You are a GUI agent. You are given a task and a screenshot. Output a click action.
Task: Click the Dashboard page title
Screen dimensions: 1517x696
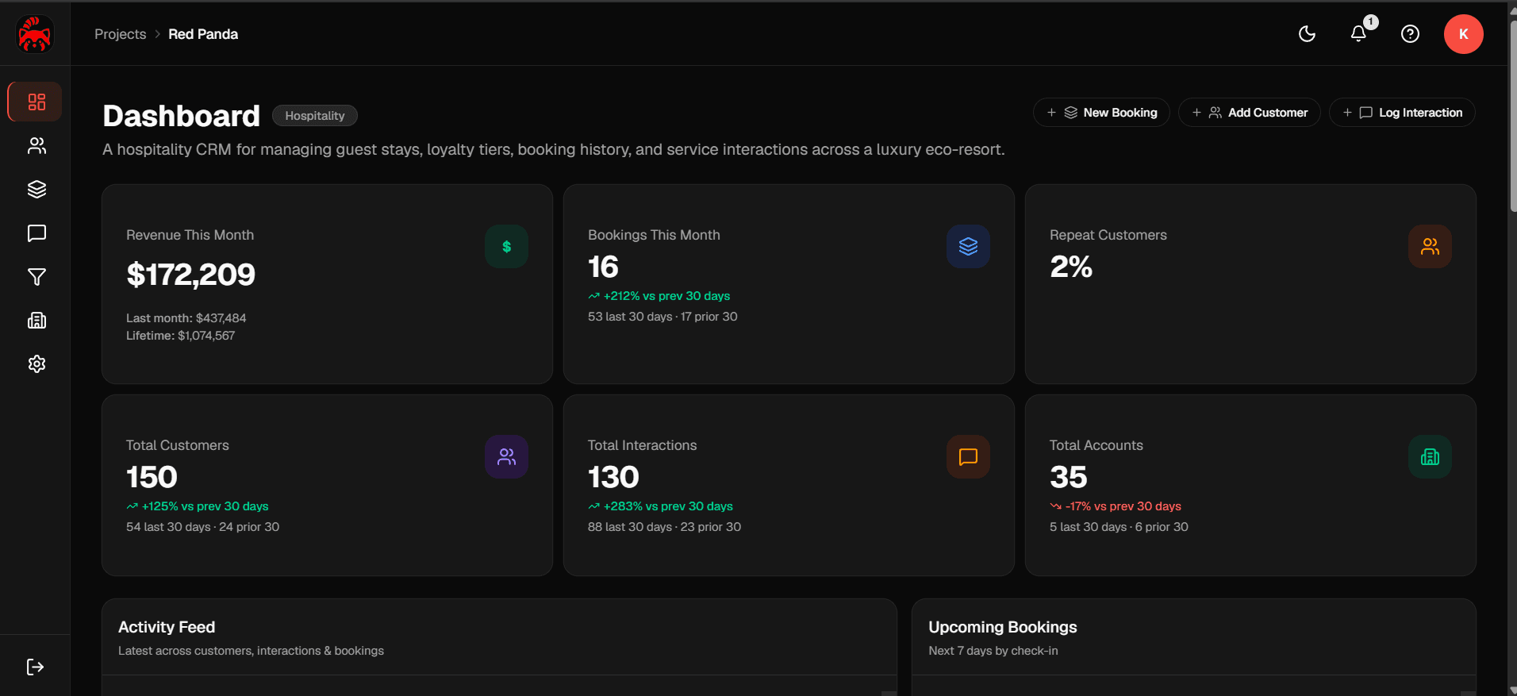pos(181,116)
